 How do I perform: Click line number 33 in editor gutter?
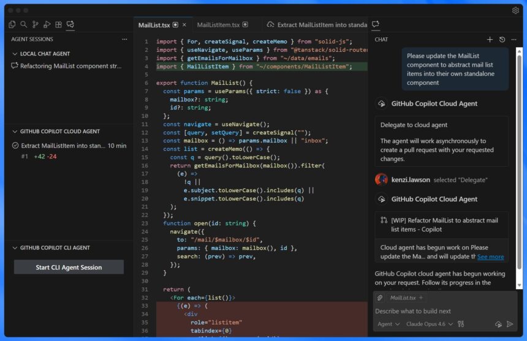(x=145, y=306)
